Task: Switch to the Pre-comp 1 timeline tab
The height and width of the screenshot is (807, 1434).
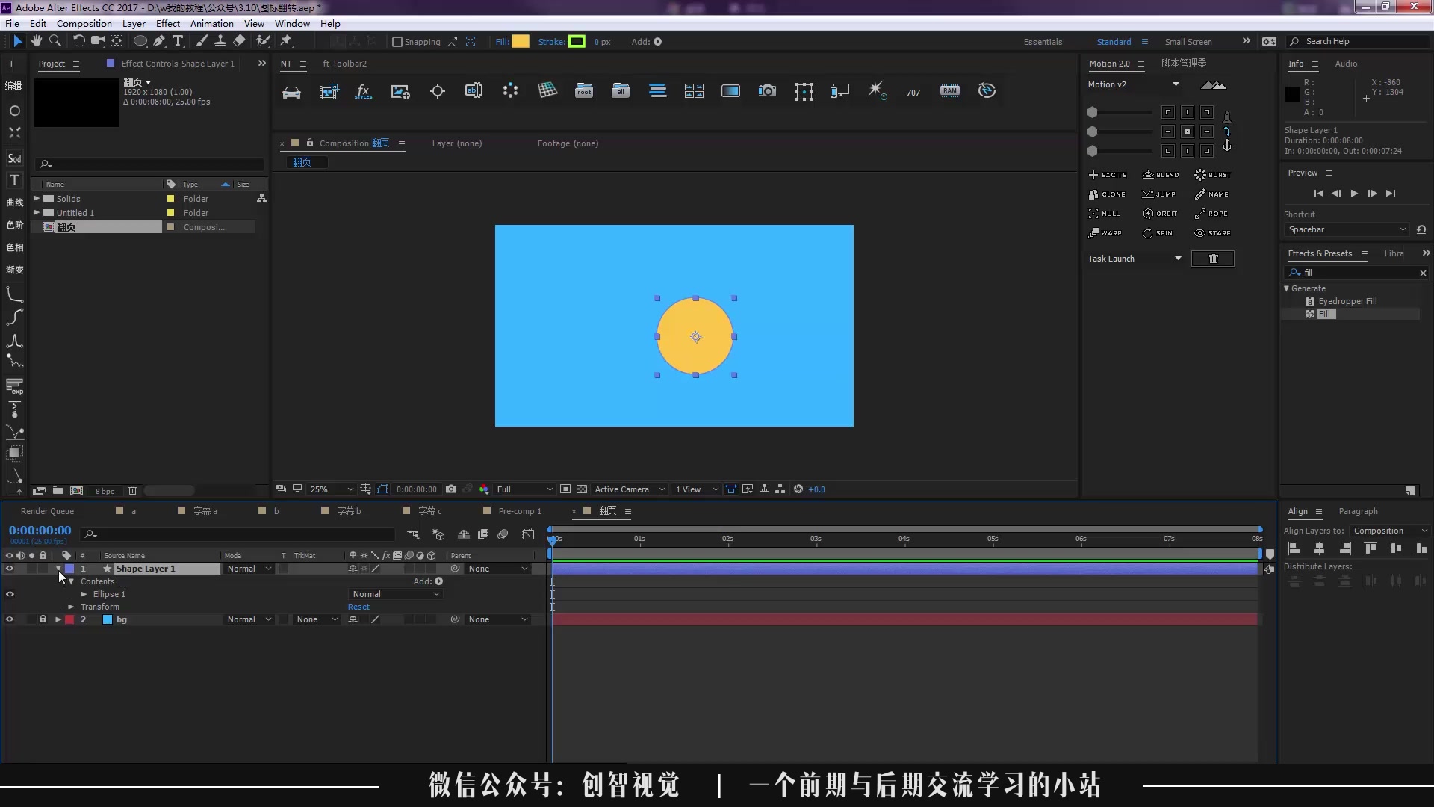Action: (x=519, y=511)
